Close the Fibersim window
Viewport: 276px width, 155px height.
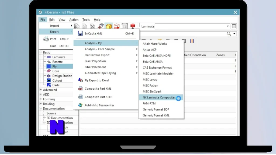(235, 12)
